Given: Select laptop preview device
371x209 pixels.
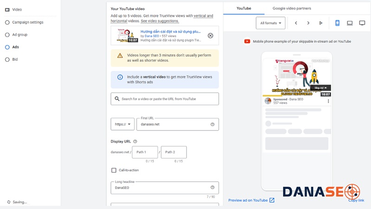Looking at the screenshot, I should pyautogui.click(x=350, y=23).
